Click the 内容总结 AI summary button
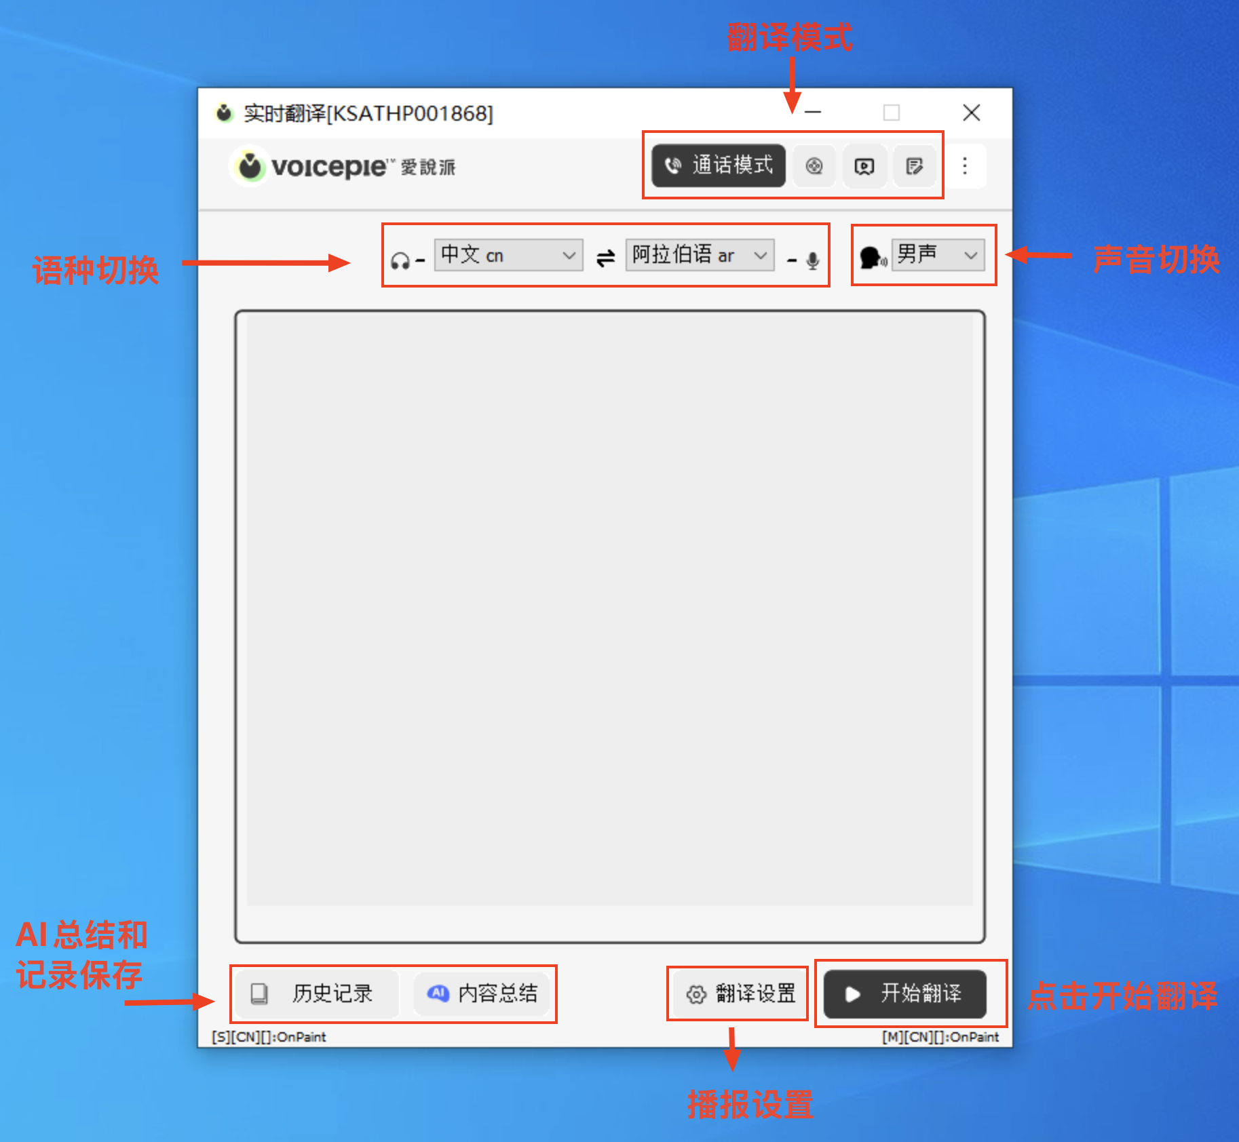Image resolution: width=1239 pixels, height=1142 pixels. coord(482,993)
